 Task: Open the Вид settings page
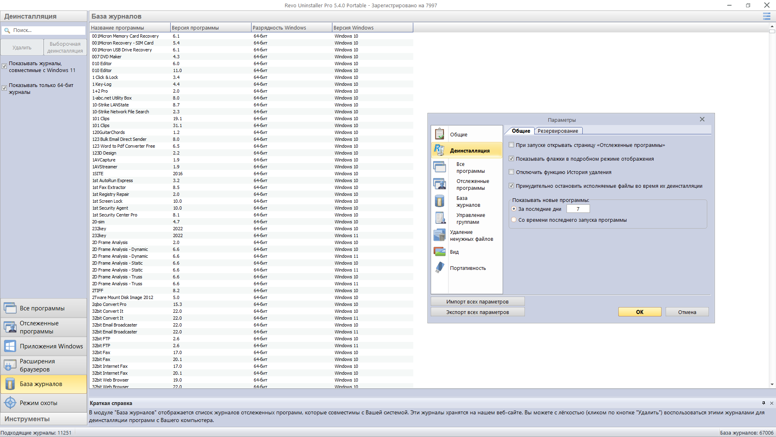pos(455,252)
